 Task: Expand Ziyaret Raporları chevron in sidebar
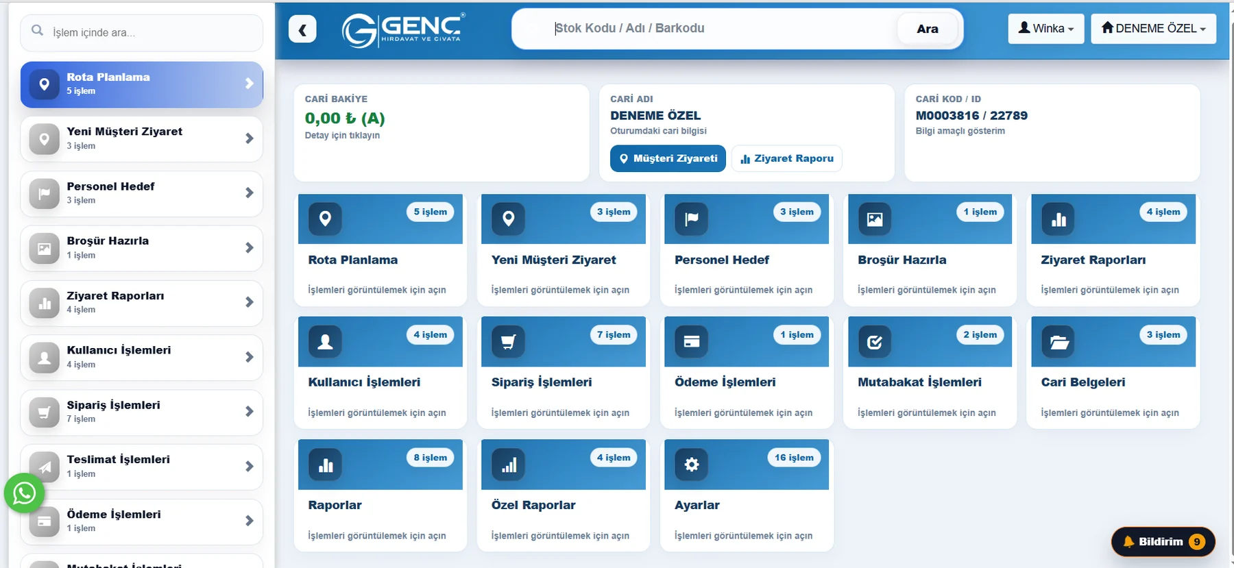coord(250,302)
